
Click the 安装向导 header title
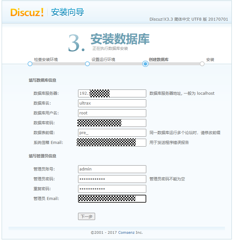pos(68,12)
